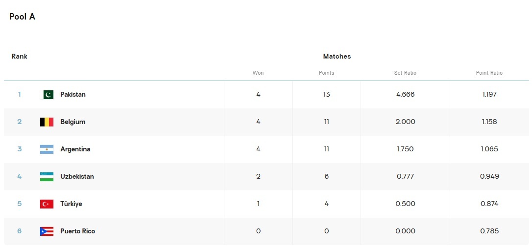Select the Uzbekistan team name

coord(77,177)
